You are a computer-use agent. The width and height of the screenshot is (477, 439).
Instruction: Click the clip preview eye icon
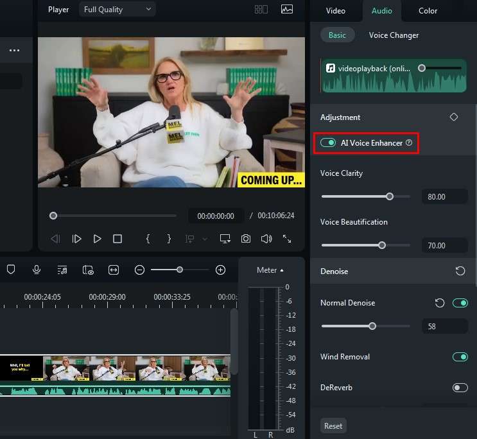click(88, 270)
